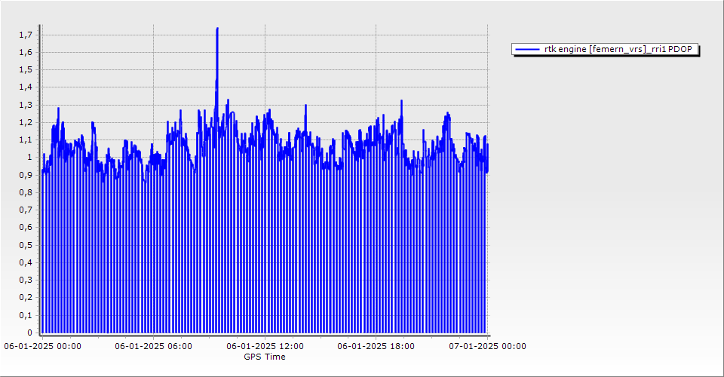Click the blue line sample in legend
This screenshot has width=724, height=377.
tap(526, 50)
